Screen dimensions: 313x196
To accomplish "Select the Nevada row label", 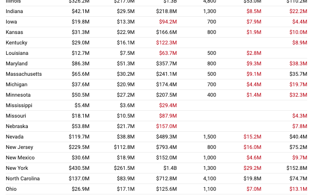I will [15, 137].
